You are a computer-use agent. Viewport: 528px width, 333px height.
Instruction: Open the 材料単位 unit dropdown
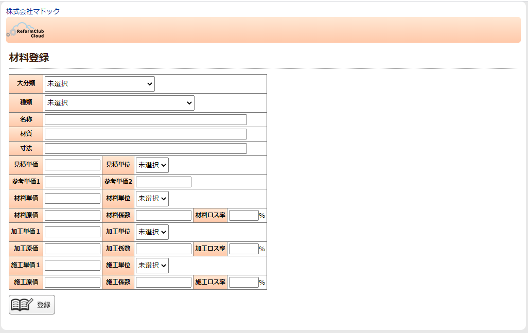pos(152,199)
